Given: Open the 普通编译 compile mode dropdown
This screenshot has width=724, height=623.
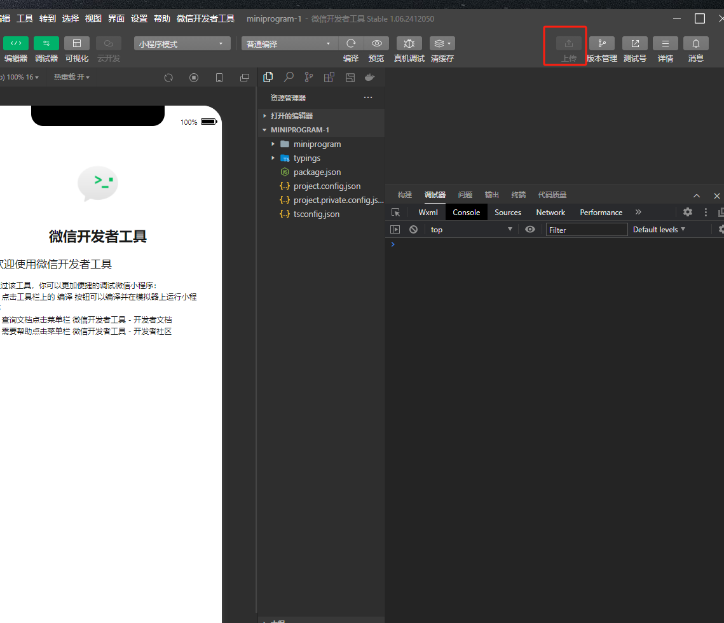Looking at the screenshot, I should [x=289, y=44].
